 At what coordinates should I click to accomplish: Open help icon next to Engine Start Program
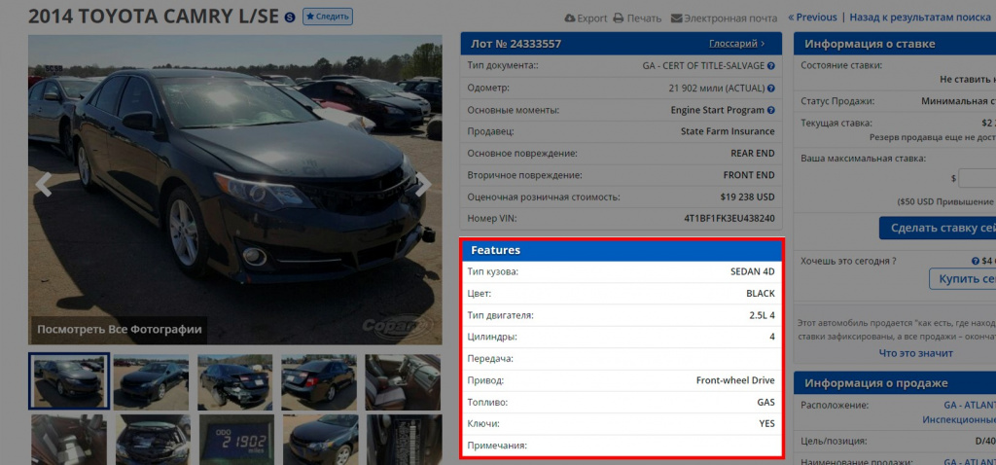pyautogui.click(x=770, y=110)
